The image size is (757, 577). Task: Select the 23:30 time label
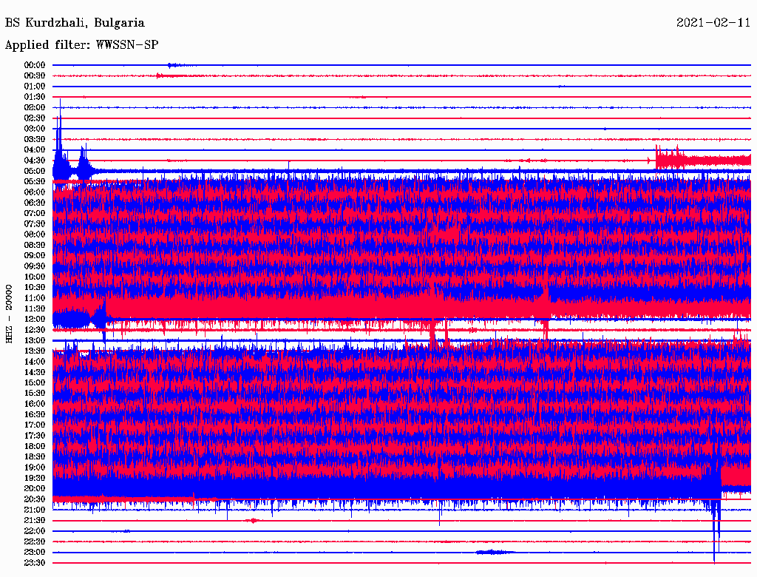35,563
